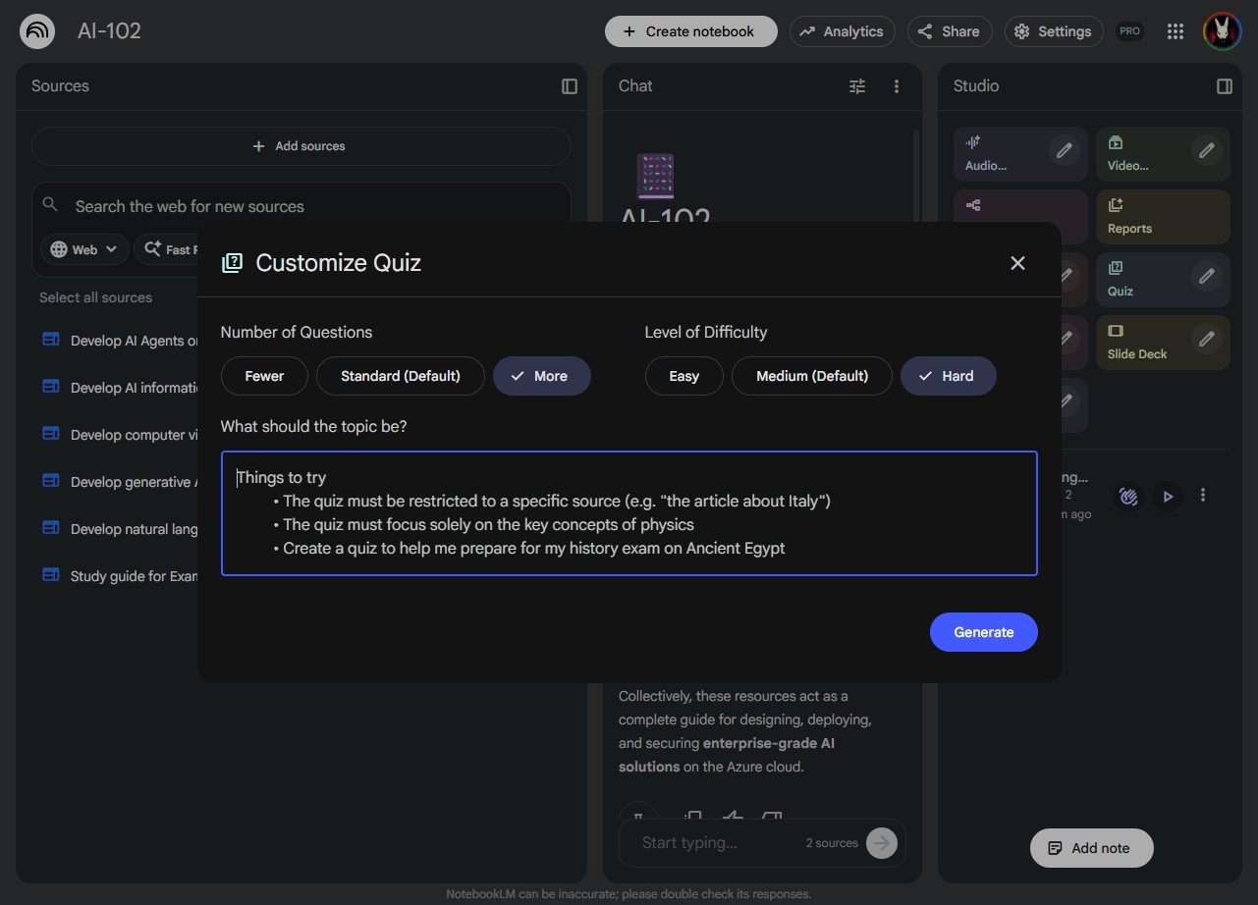
Task: Open chat configuration sliders icon
Action: tap(857, 86)
